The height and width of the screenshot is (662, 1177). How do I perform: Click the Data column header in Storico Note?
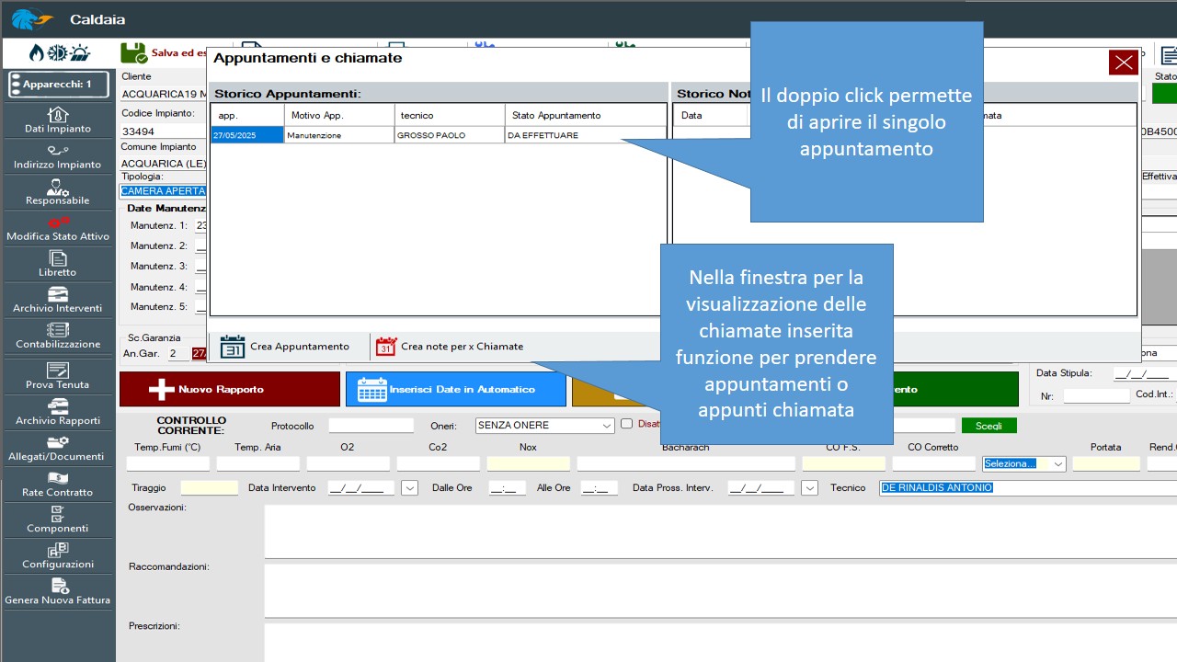click(x=713, y=115)
